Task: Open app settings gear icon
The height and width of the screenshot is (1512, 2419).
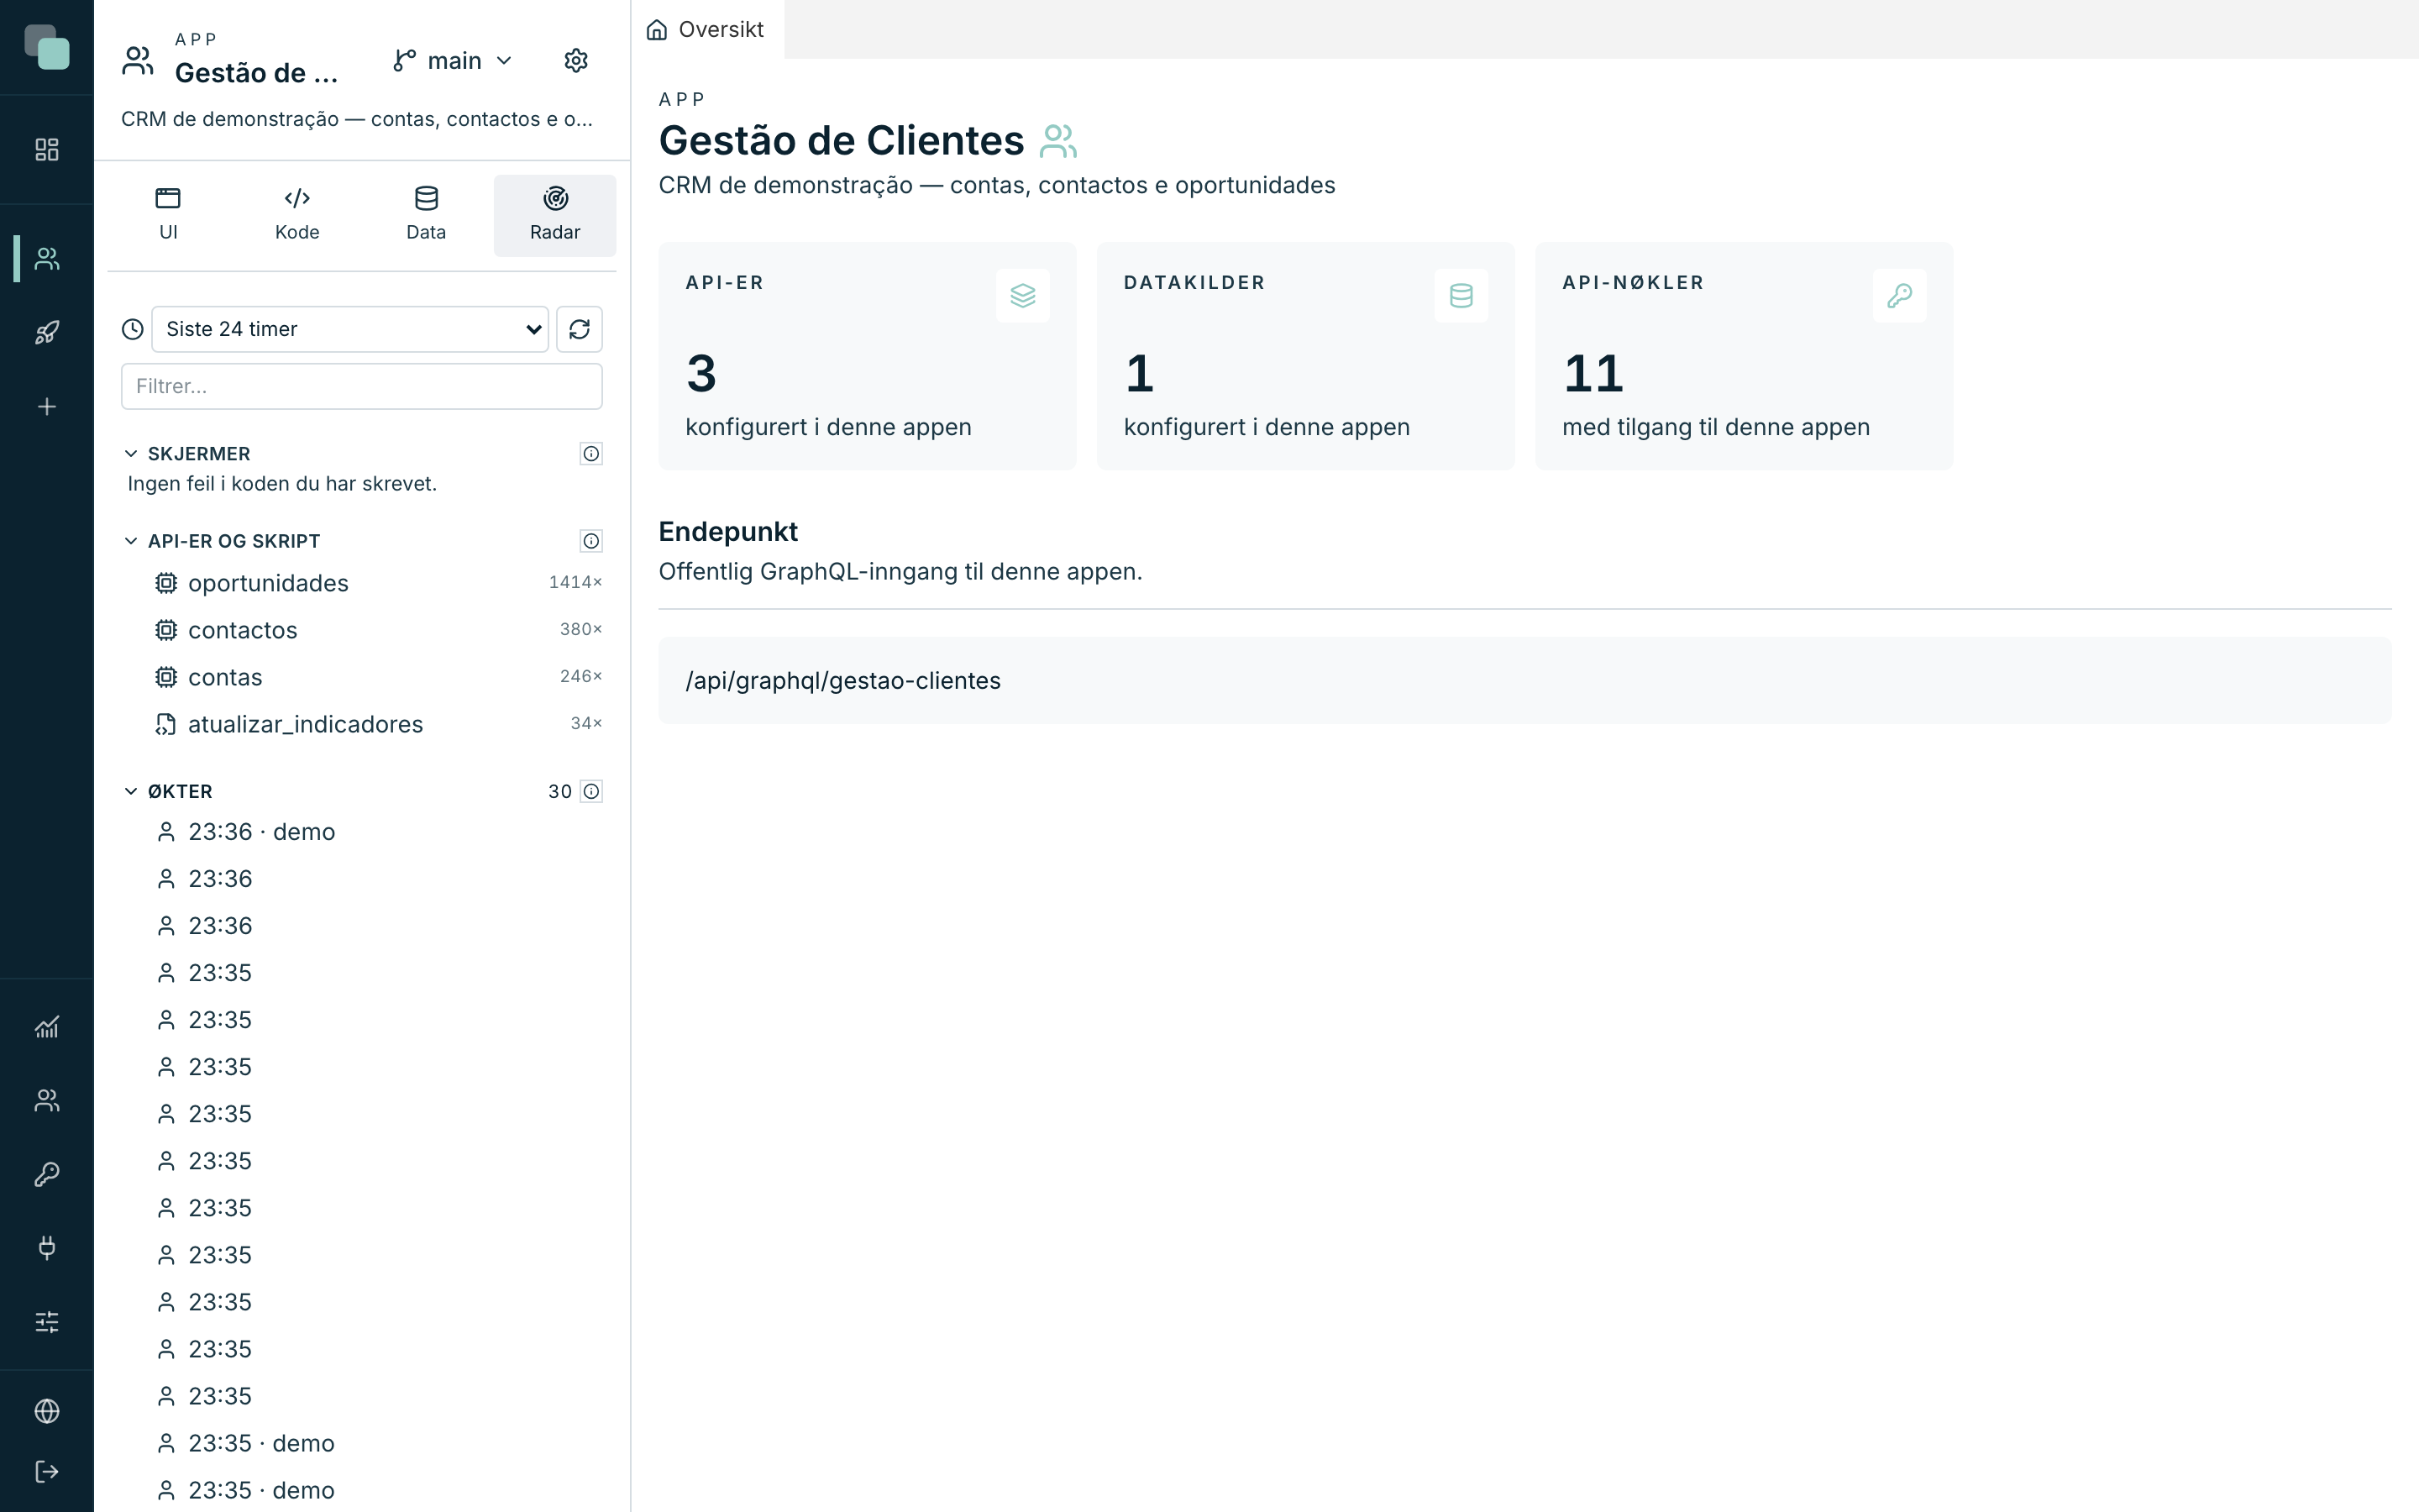Action: (575, 61)
